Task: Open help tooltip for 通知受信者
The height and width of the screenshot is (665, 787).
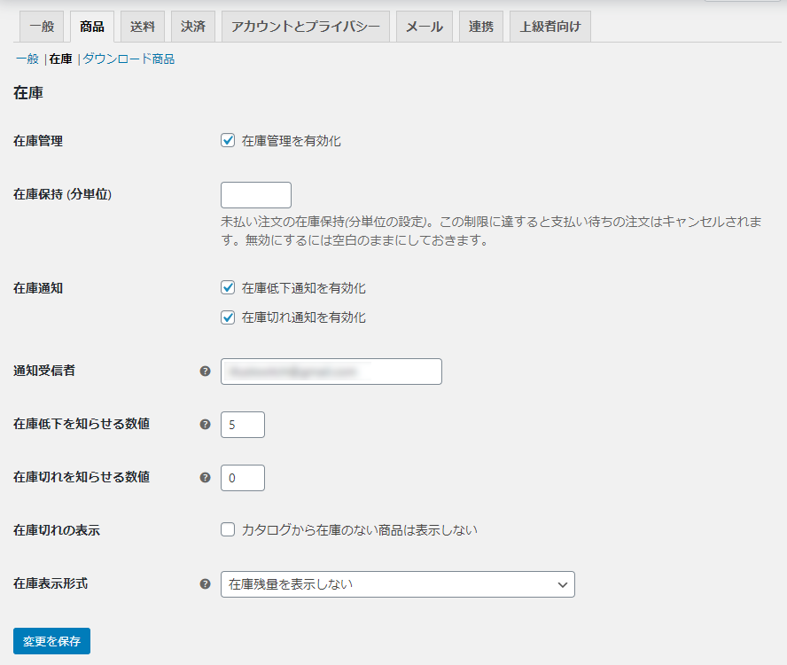Action: tap(205, 372)
